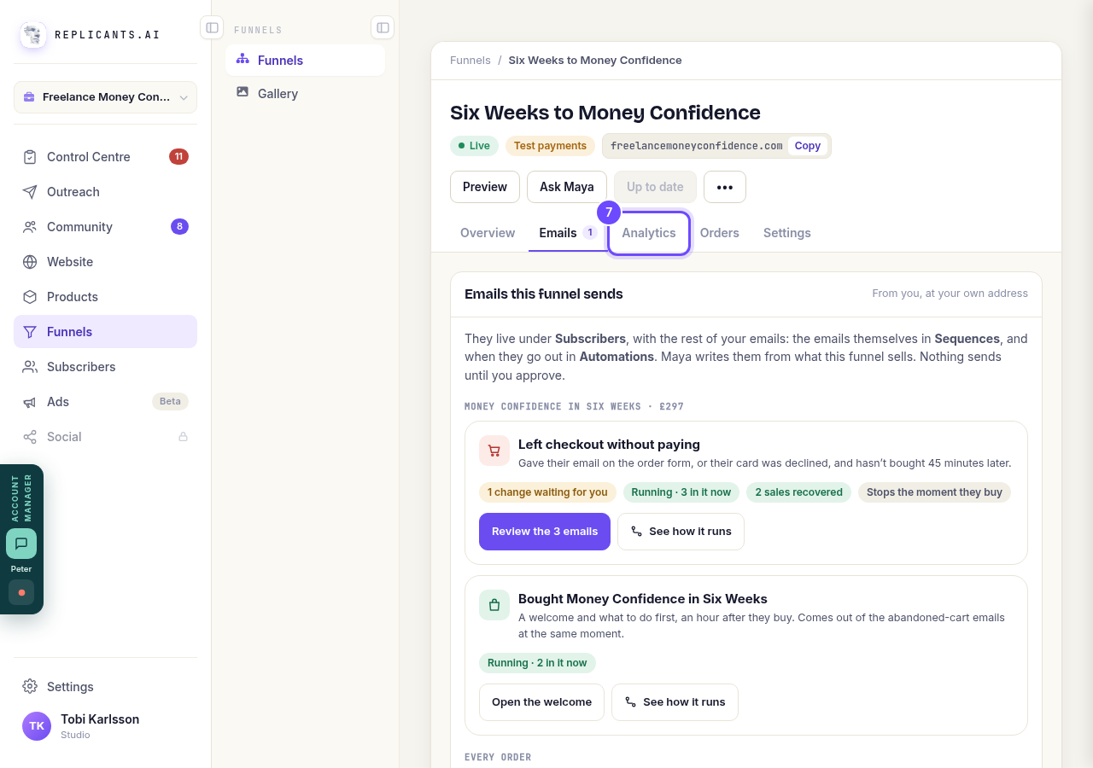
Task: Collapse the main sidebar panel icon
Action: coord(212,27)
